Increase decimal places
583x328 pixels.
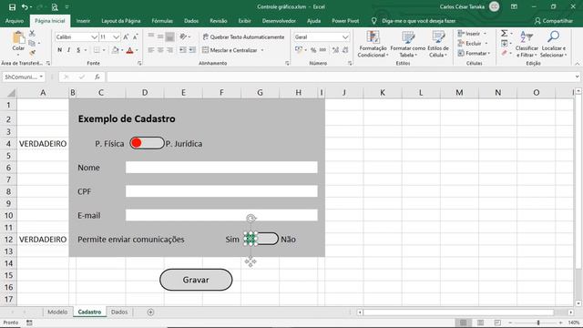[335, 50]
